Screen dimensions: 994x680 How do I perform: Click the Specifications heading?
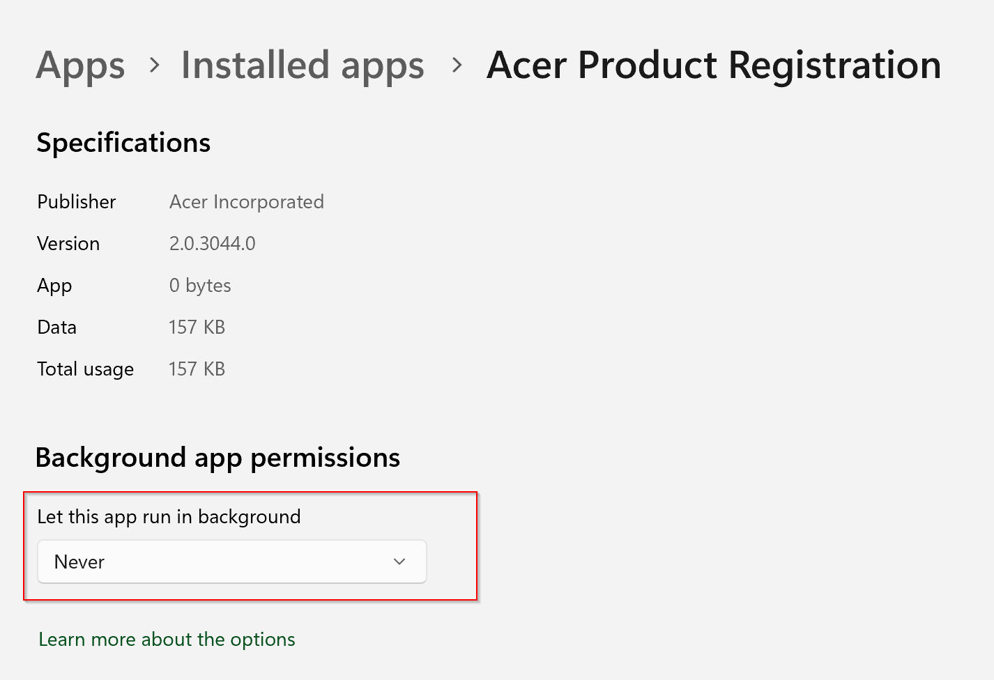123,143
